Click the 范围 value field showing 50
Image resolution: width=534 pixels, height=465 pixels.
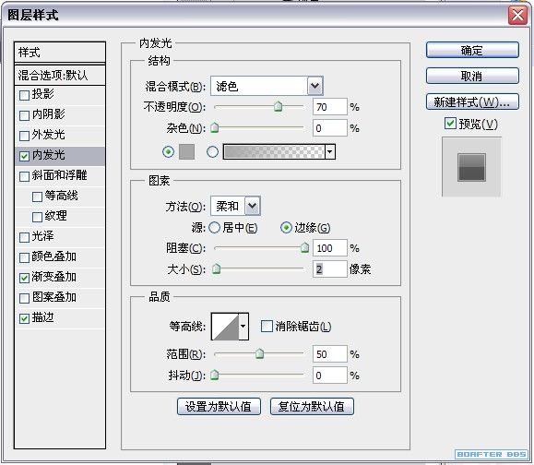329,354
